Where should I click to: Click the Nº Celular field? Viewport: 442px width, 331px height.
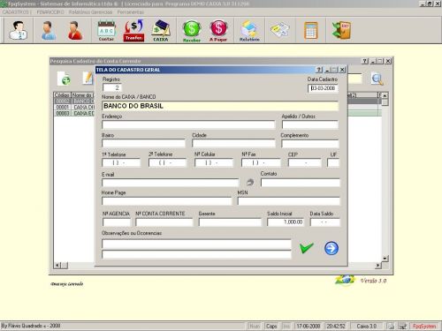pos(214,162)
